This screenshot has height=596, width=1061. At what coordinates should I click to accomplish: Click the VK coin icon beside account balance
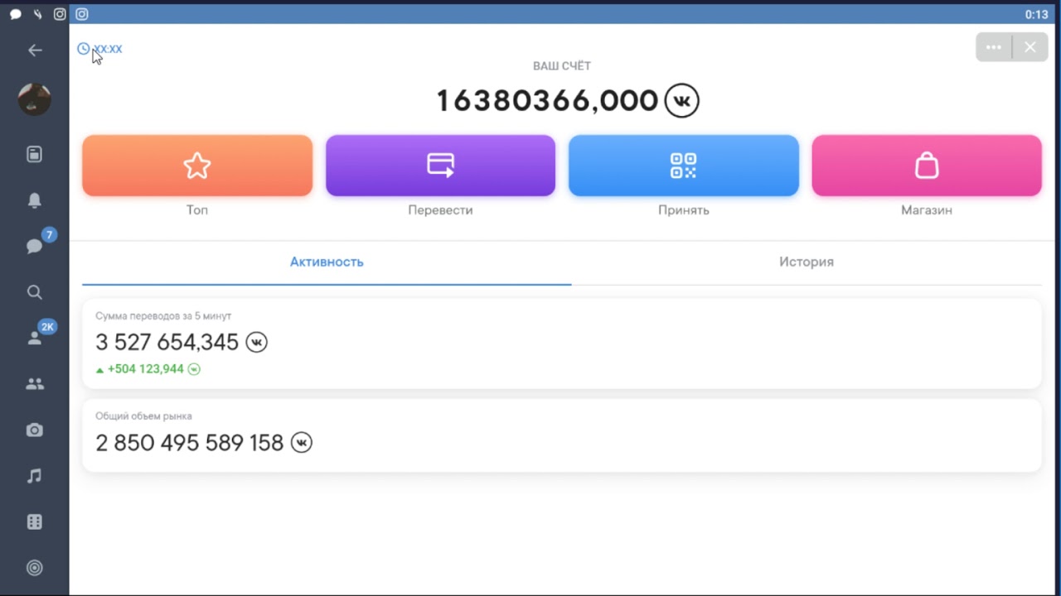(682, 100)
